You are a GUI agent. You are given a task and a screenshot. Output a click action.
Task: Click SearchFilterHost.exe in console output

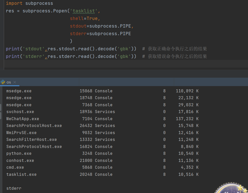pyautogui.click(x=31, y=140)
